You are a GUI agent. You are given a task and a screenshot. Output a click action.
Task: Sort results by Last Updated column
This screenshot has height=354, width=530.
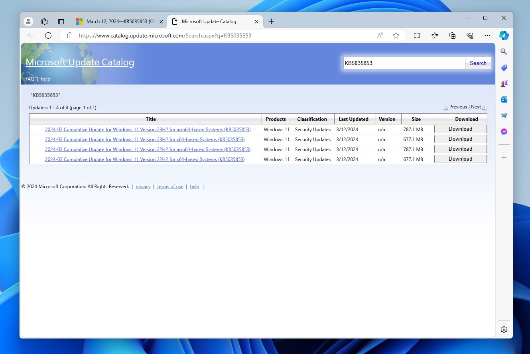(x=353, y=119)
